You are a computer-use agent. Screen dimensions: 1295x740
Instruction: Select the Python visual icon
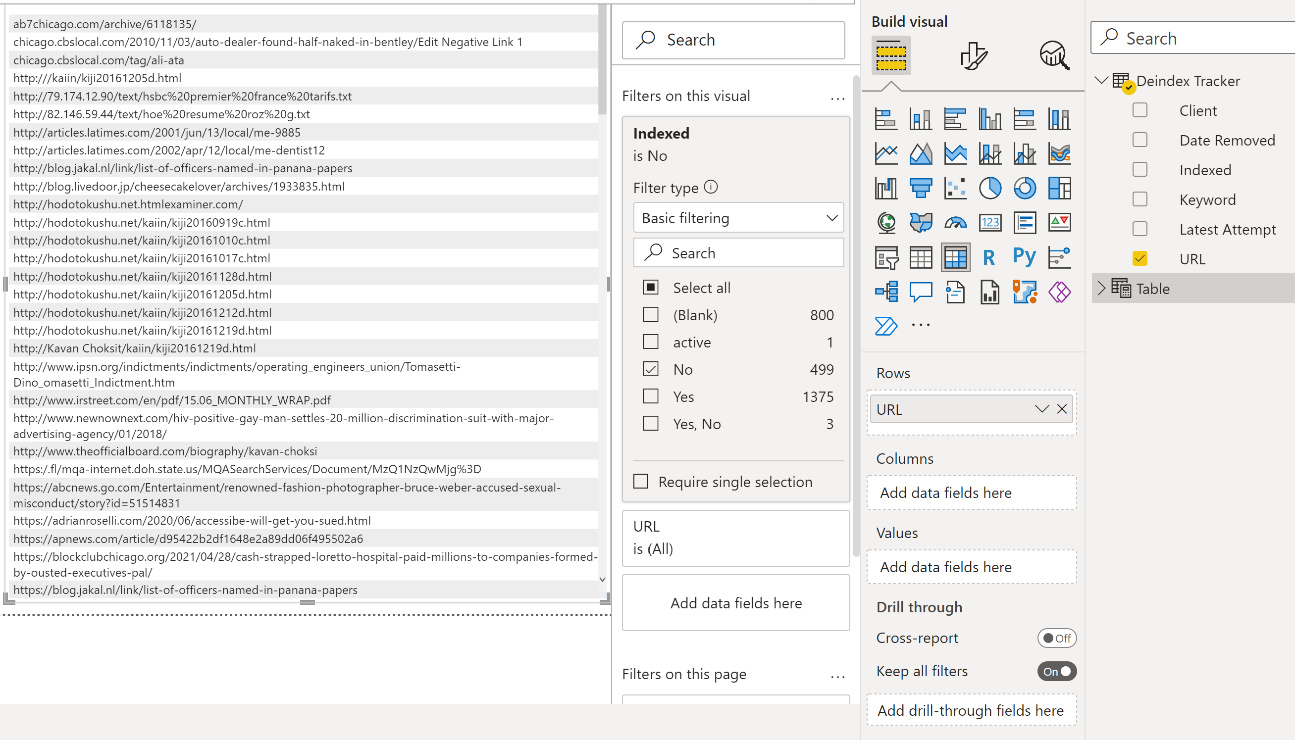tap(1025, 258)
